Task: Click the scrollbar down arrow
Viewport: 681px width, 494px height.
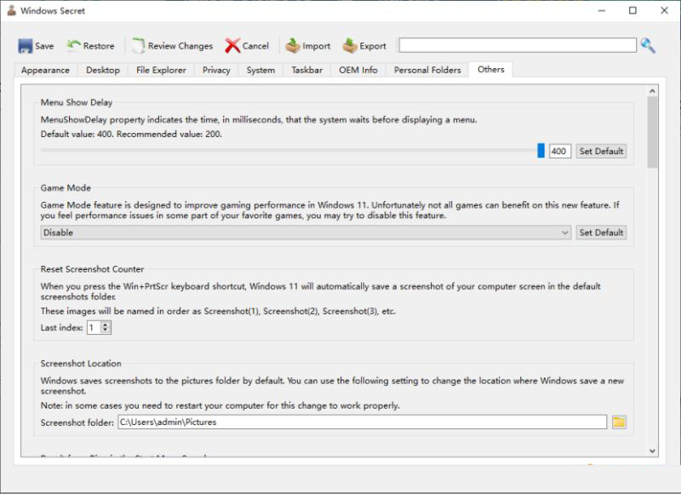Action: pyautogui.click(x=652, y=451)
